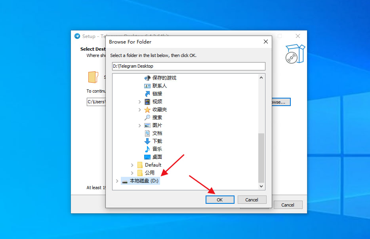Click the Searches (搜索) magnifier icon
The image size is (370, 239).
pos(147,118)
